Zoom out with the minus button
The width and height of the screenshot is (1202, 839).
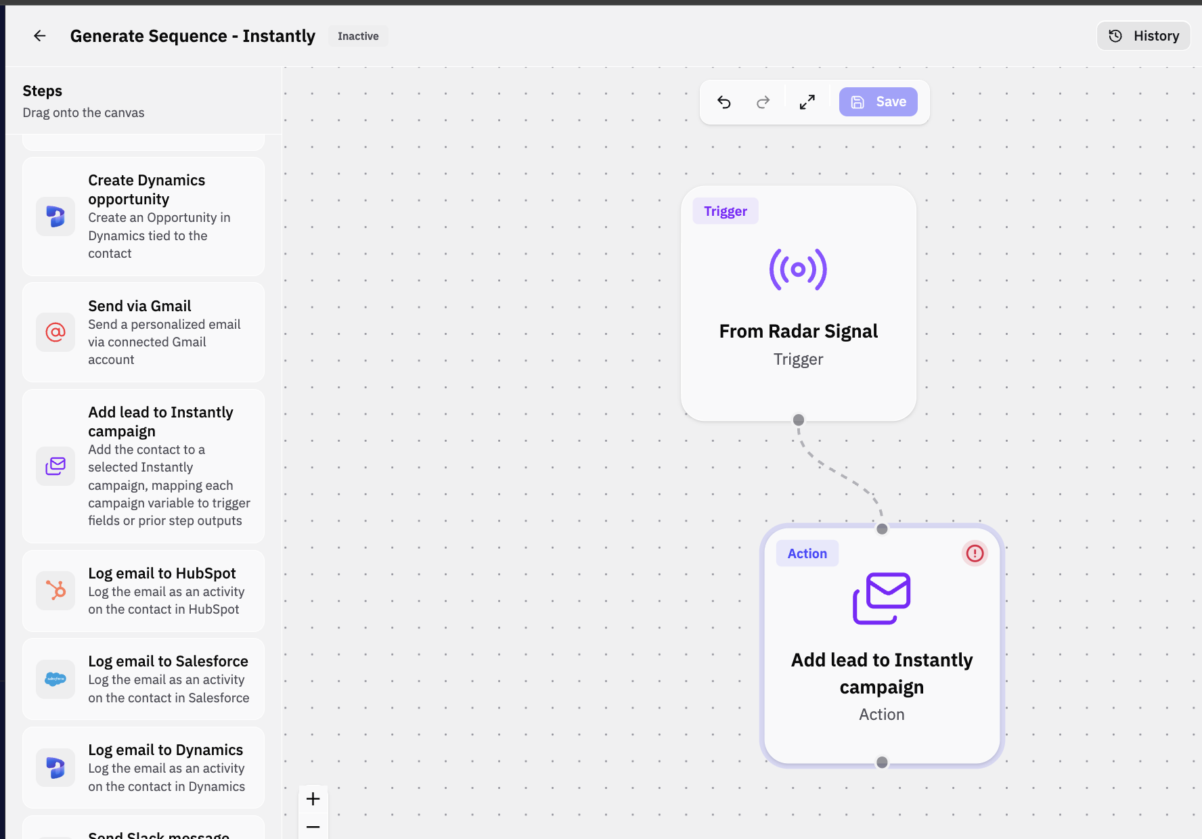coord(313,826)
